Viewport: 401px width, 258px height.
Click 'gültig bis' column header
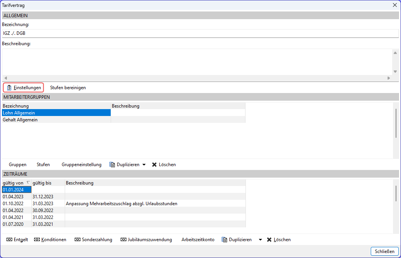pyautogui.click(x=48, y=183)
